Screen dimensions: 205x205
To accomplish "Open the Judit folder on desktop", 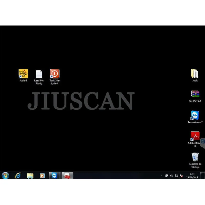I will click(x=195, y=75).
